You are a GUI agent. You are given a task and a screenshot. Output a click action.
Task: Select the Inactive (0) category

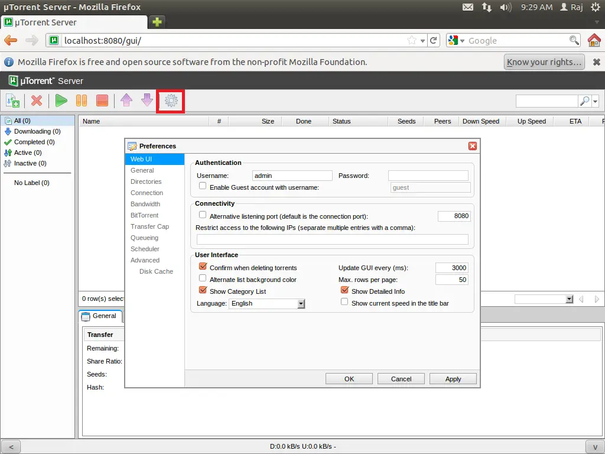click(x=37, y=163)
